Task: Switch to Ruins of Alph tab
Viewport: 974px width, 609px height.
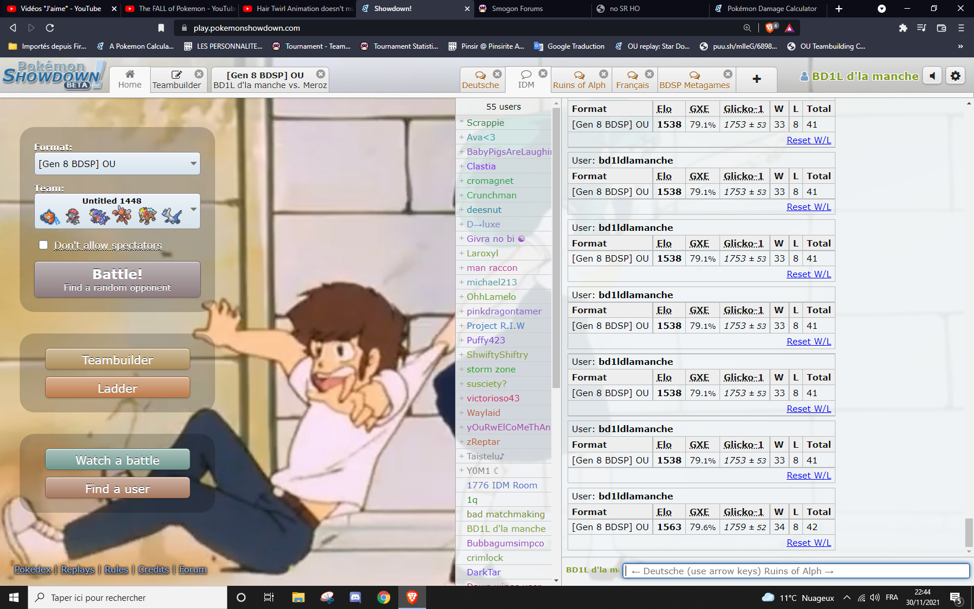Action: tap(579, 79)
